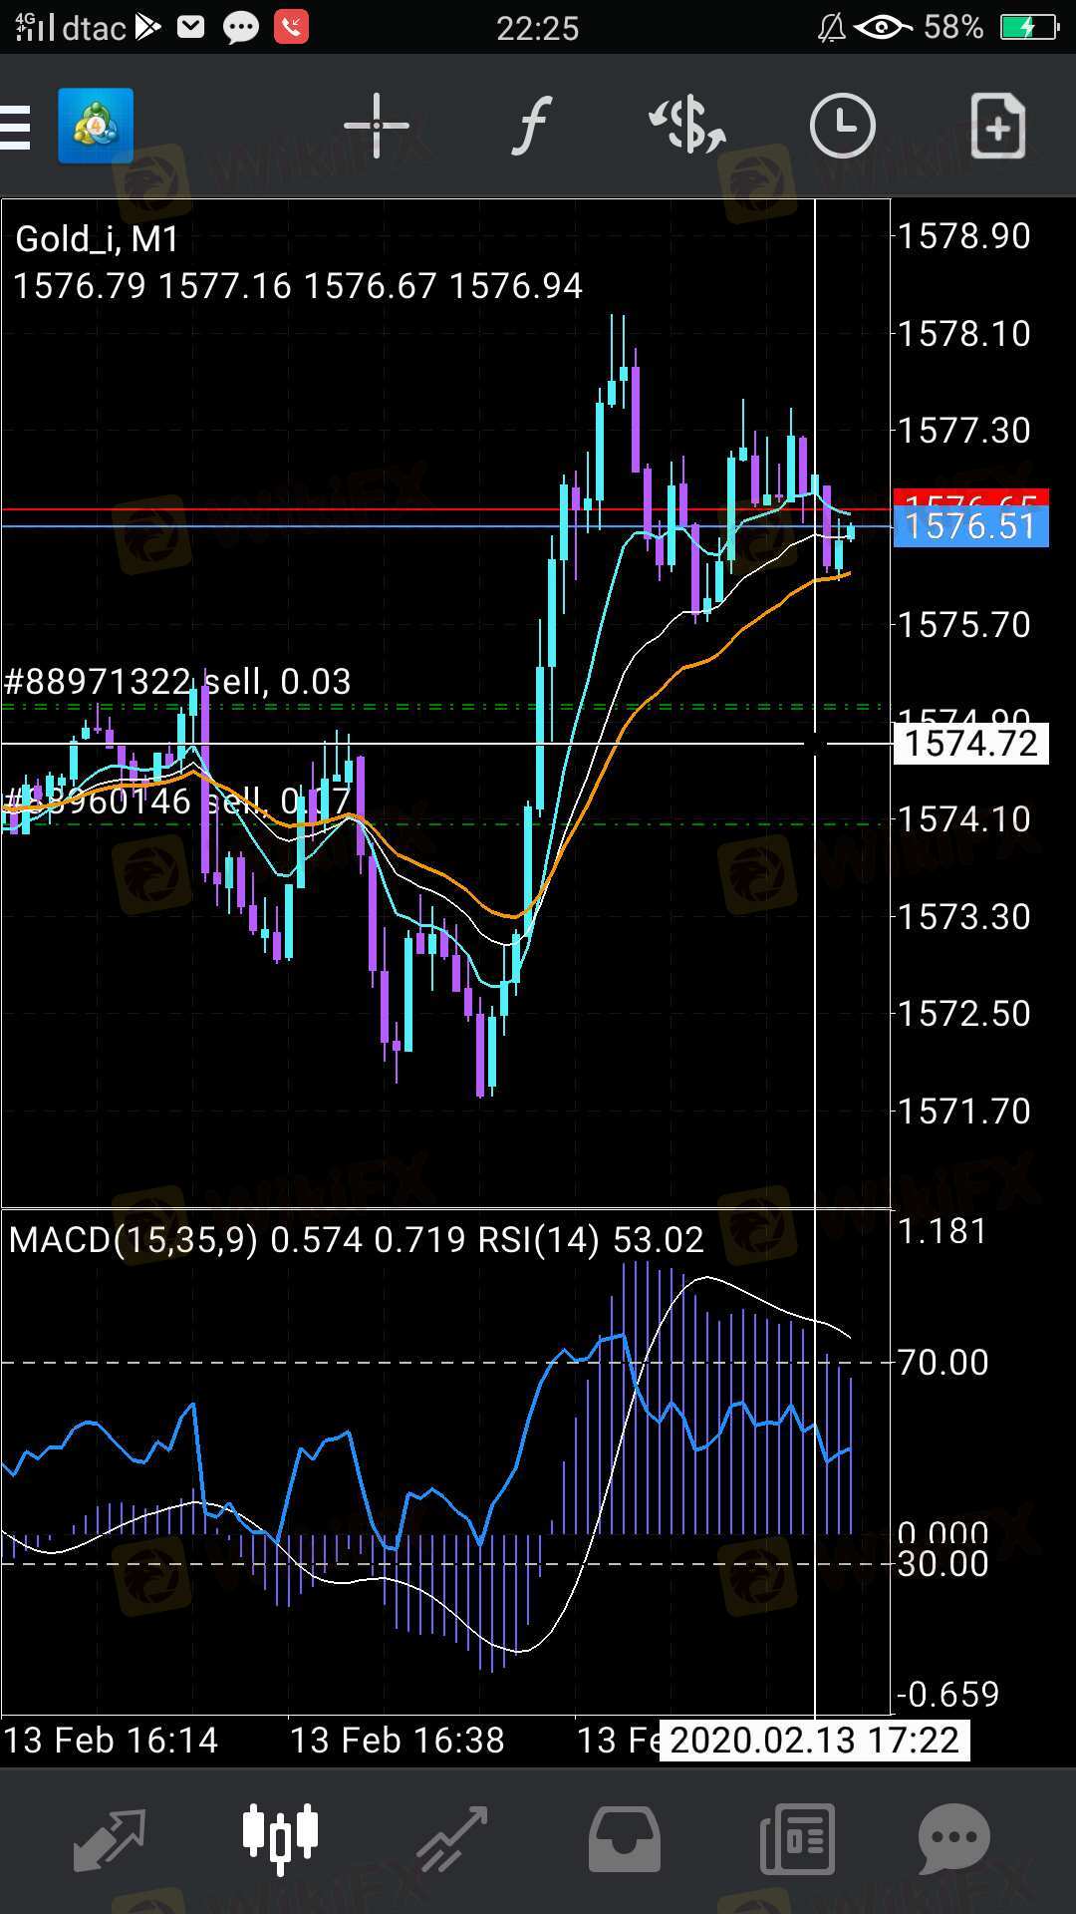Select the crosshair price label 1574.72

(970, 744)
